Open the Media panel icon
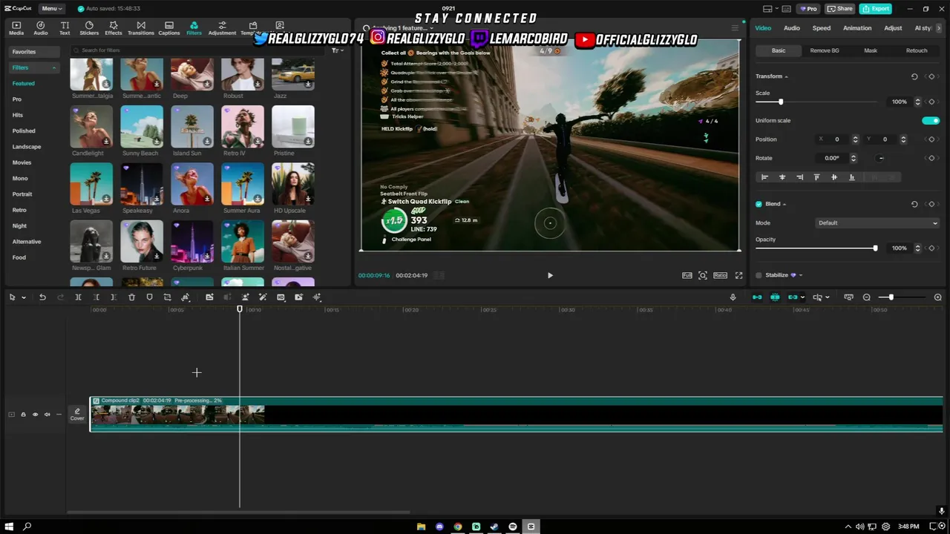Screen dimensions: 950x534 [16, 28]
